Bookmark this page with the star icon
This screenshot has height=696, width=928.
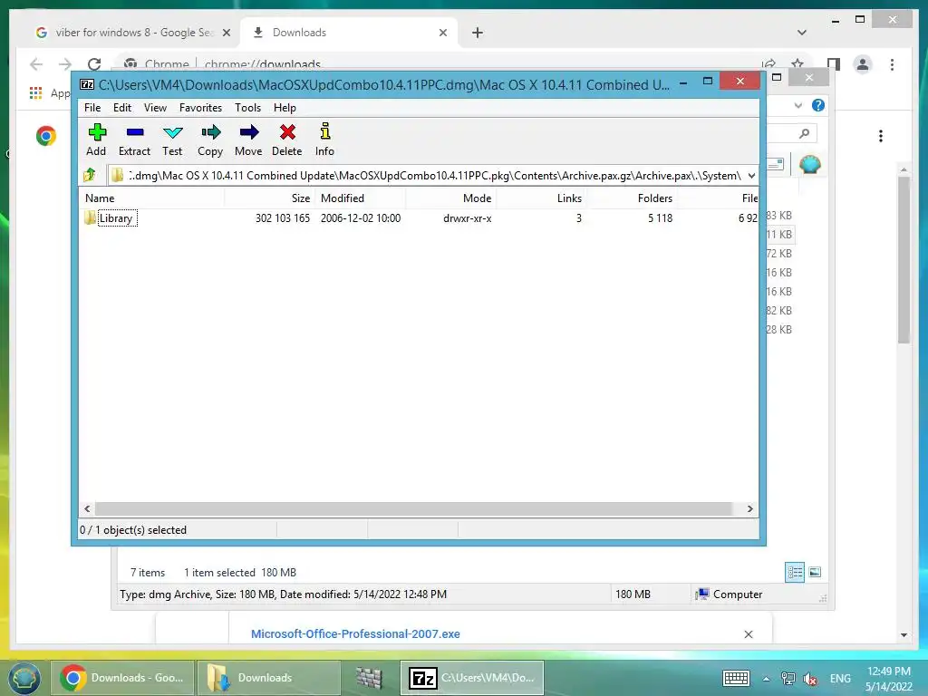coord(797,64)
